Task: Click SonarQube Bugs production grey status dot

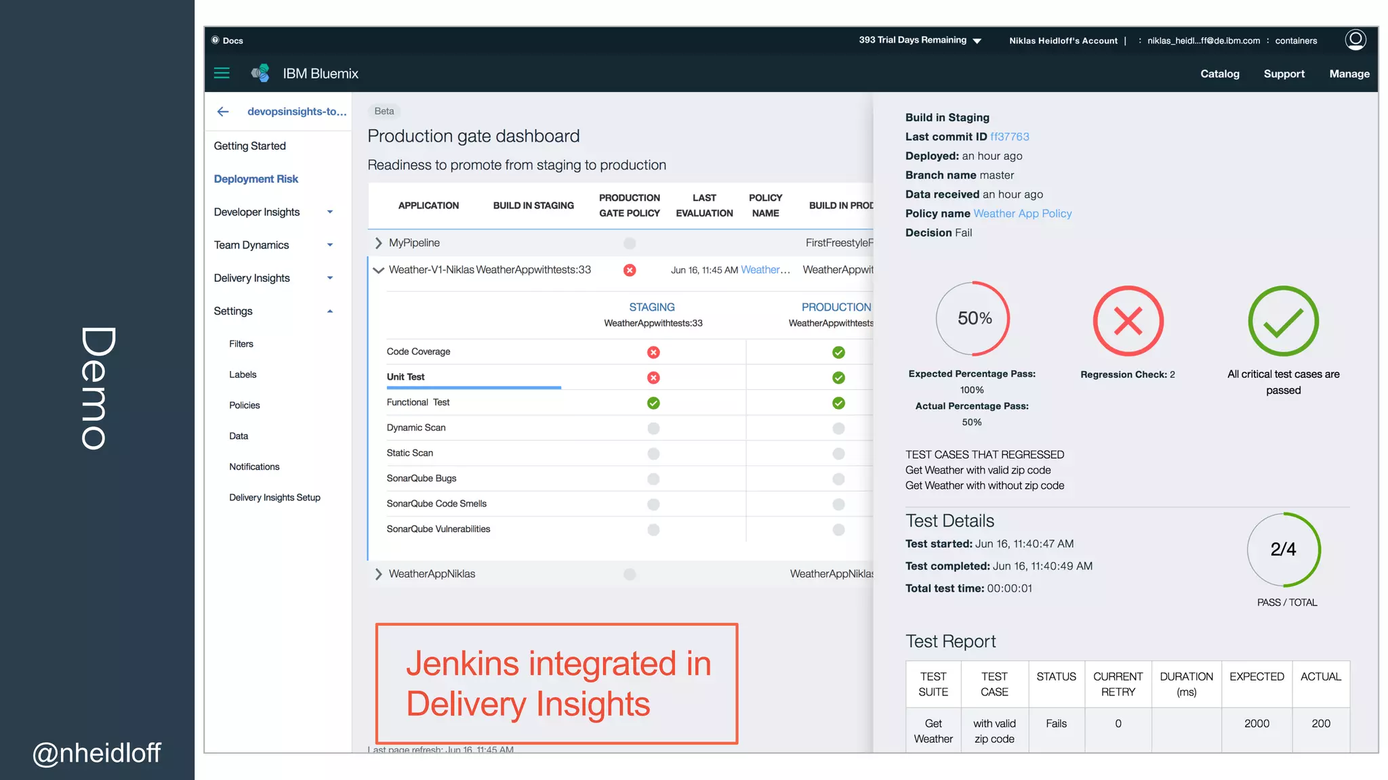Action: [x=838, y=479]
